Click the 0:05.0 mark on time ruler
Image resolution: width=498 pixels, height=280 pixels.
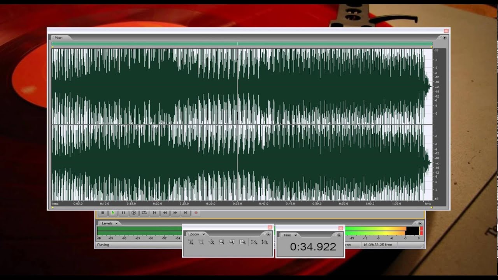tap(78, 203)
